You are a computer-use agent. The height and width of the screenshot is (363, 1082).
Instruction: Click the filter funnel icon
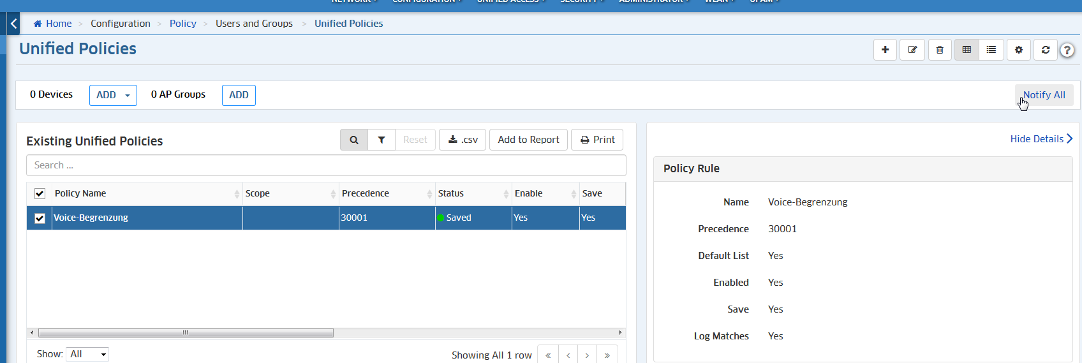tap(382, 140)
